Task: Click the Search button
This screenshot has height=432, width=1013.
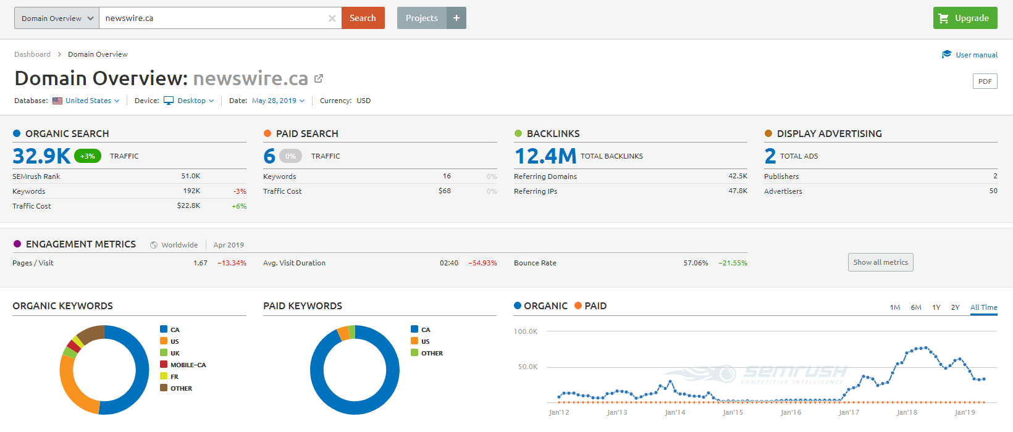Action: coord(363,18)
